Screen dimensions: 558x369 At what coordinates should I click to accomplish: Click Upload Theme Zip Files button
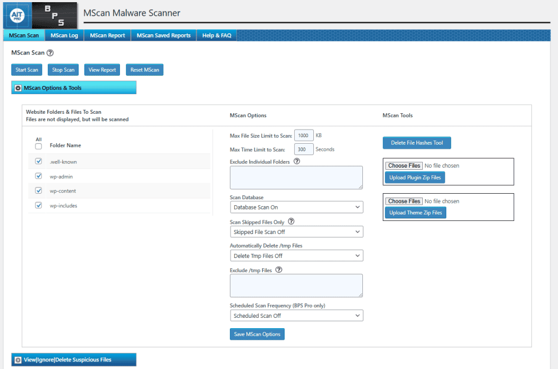[x=415, y=213]
